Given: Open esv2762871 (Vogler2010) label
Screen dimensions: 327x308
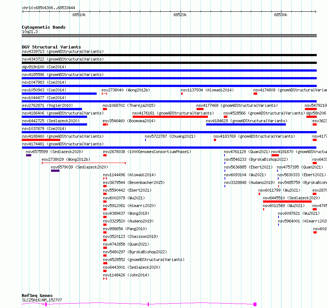Looking at the screenshot, I should pyautogui.click(x=47, y=105).
